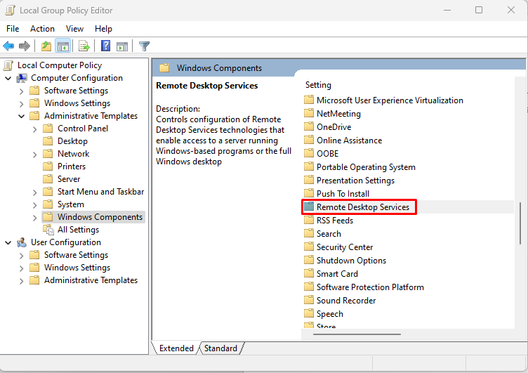Switch to the Extended tab

(x=176, y=348)
